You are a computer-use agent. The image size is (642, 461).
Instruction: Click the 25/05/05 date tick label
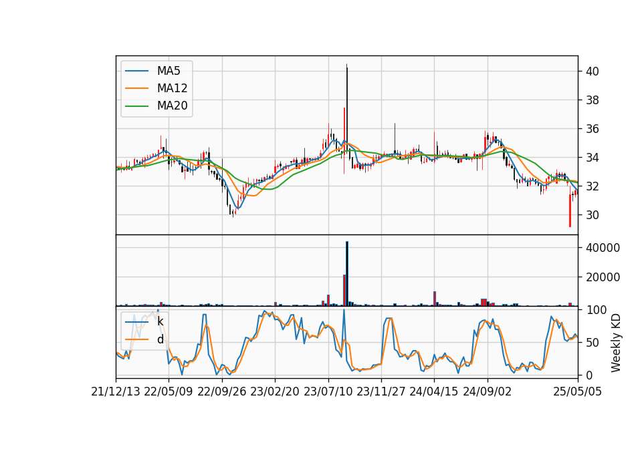578,392
